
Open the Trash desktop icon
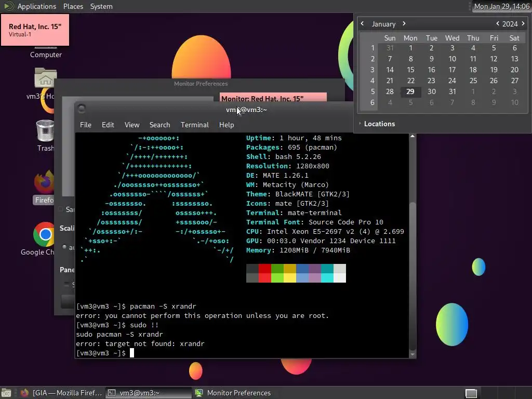pyautogui.click(x=45, y=135)
